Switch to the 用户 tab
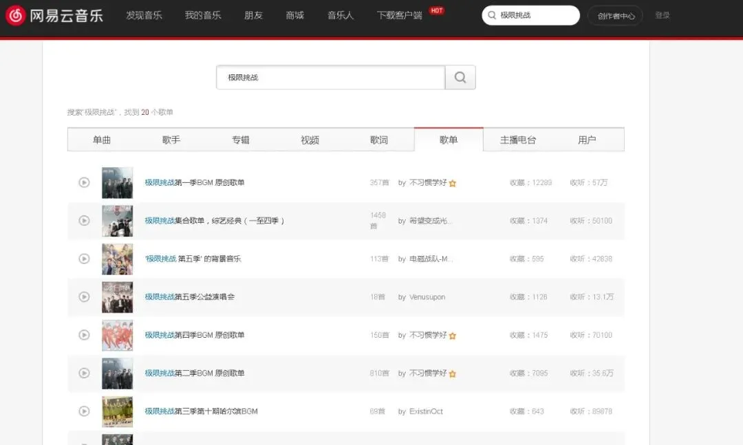Image resolution: width=743 pixels, height=445 pixels. click(x=587, y=140)
